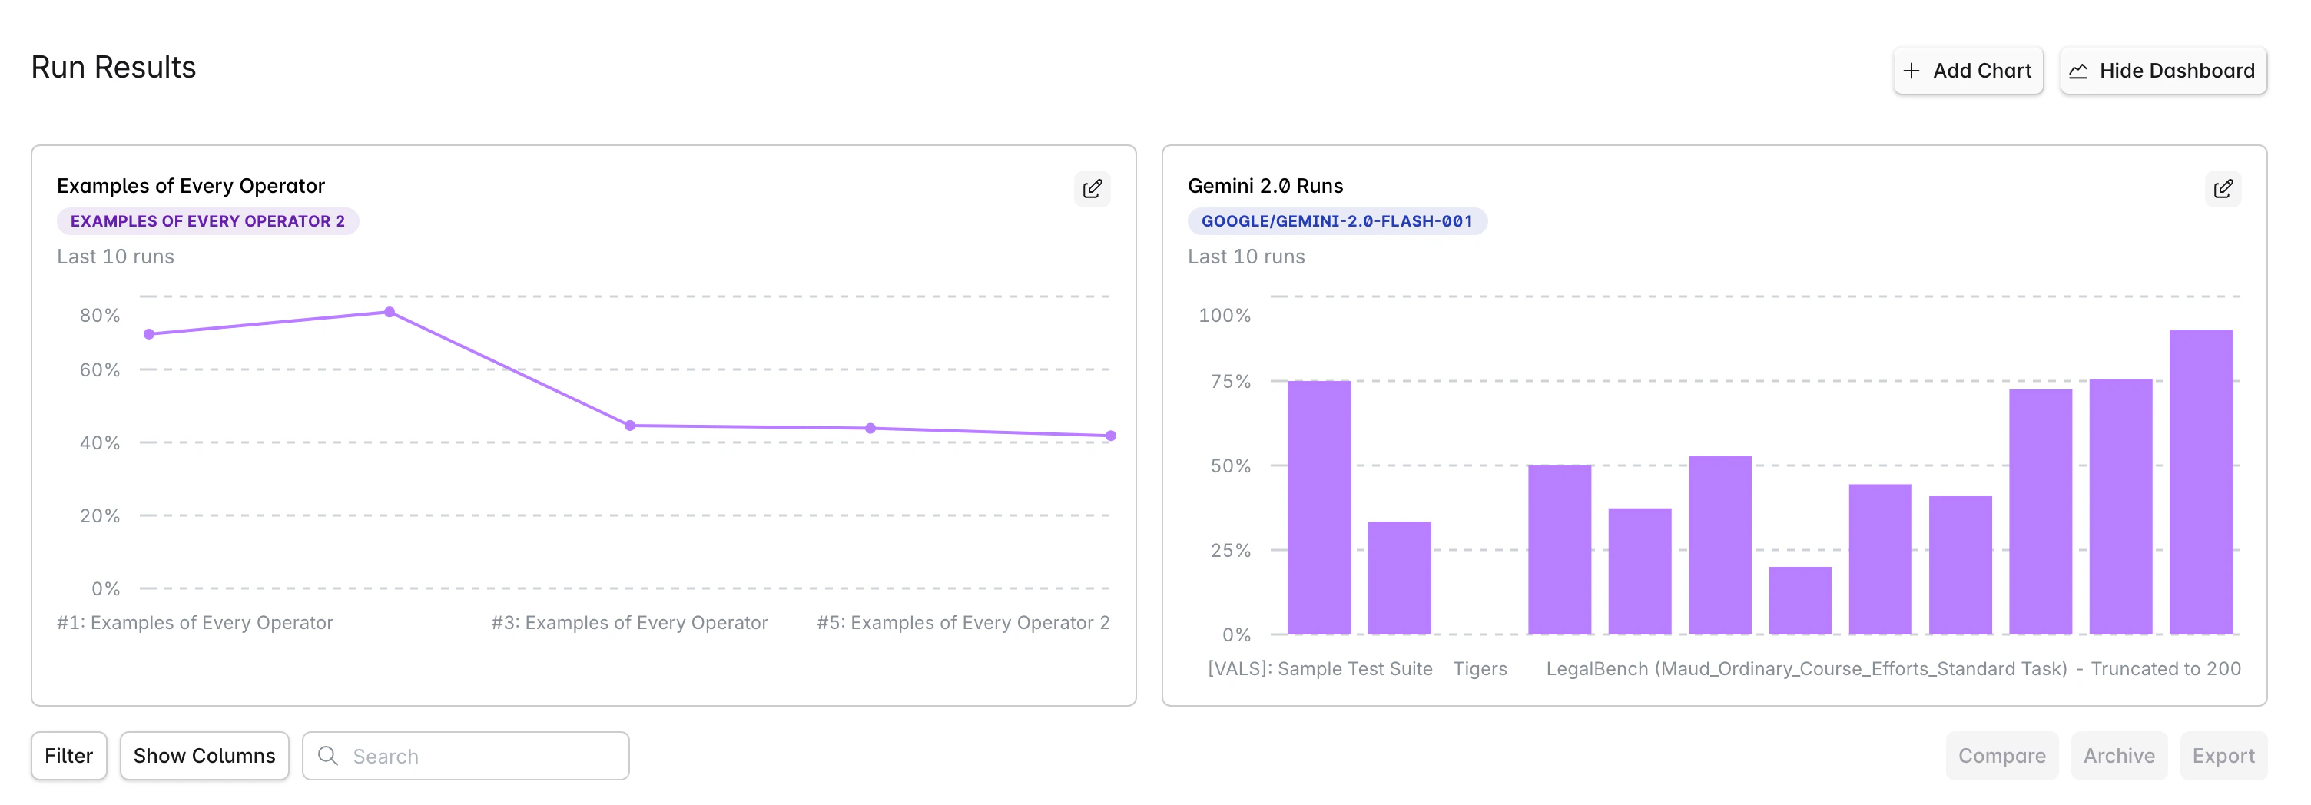Click the first data point on the line chart

[148, 333]
